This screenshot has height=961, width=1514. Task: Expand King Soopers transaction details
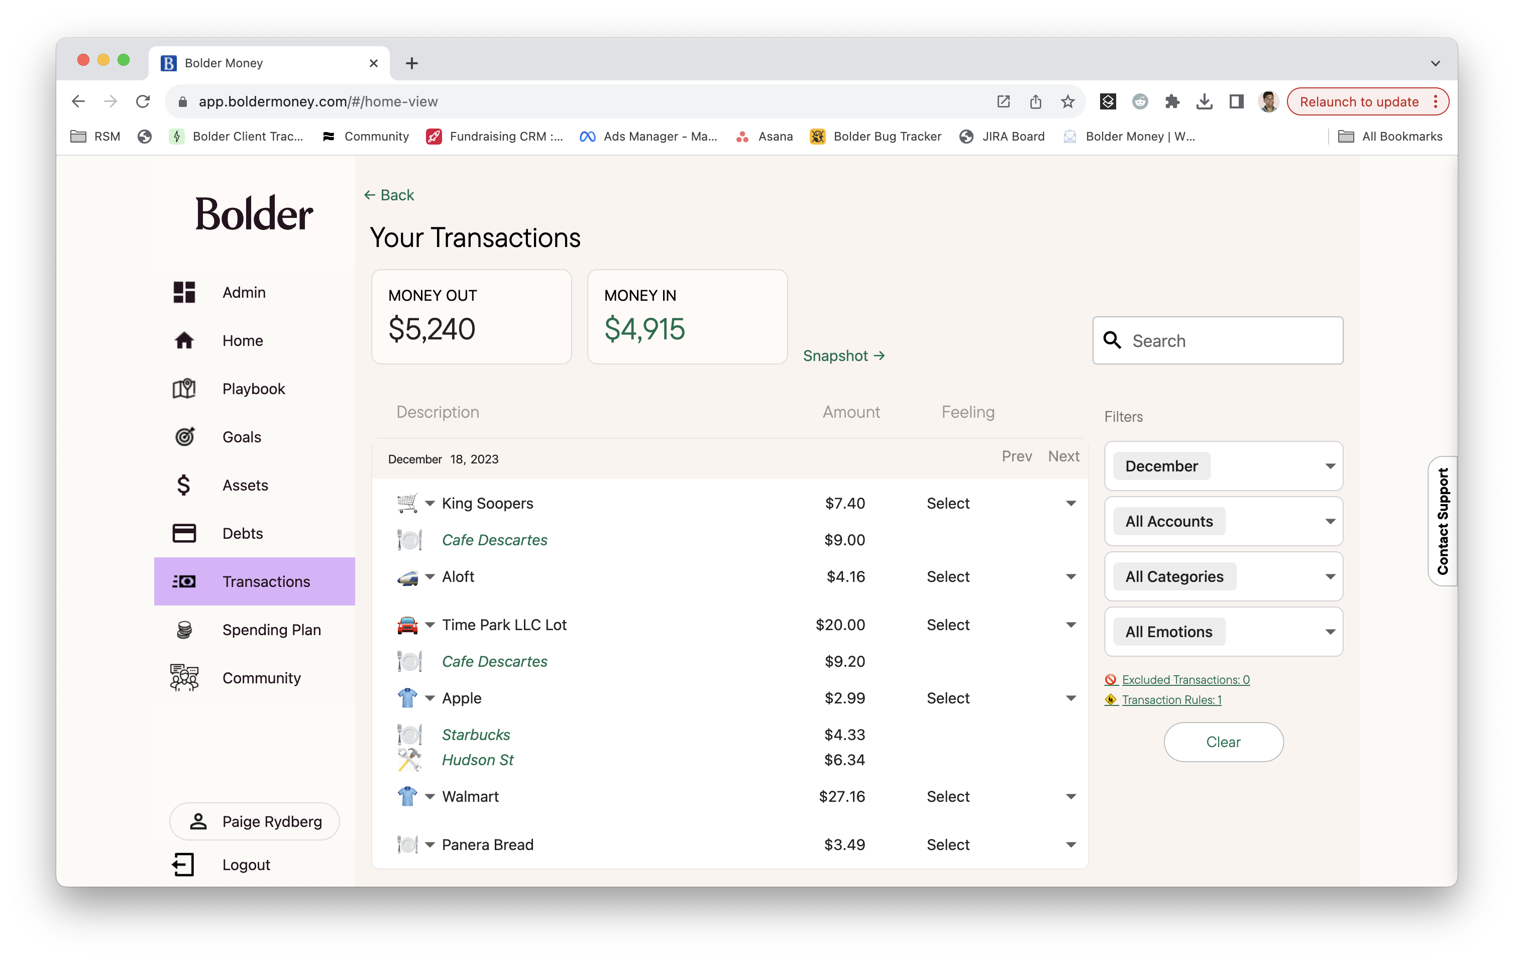(x=430, y=504)
